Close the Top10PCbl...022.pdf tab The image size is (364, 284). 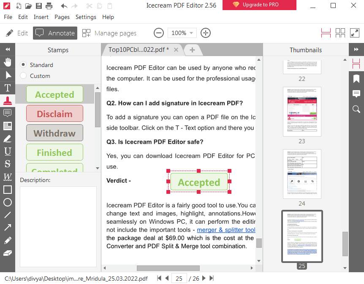[x=176, y=50]
